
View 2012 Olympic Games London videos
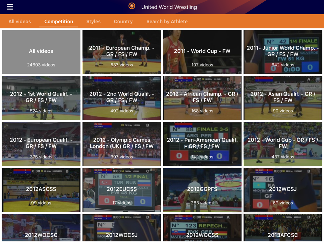(x=122, y=144)
